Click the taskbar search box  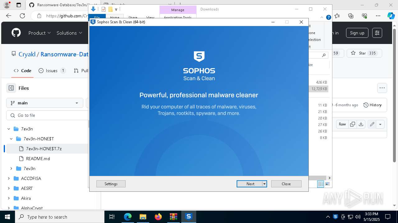coord(60,217)
